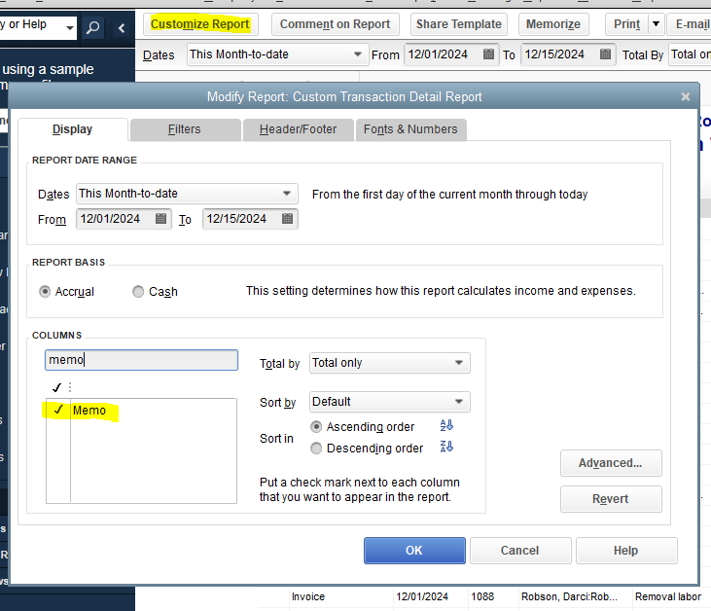
Task: Click the columns search field containing memo
Action: pyautogui.click(x=141, y=360)
